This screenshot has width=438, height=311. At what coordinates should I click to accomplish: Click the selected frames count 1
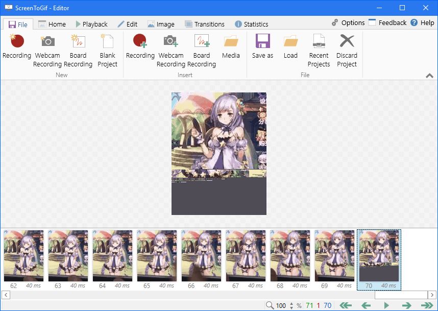[318, 305]
